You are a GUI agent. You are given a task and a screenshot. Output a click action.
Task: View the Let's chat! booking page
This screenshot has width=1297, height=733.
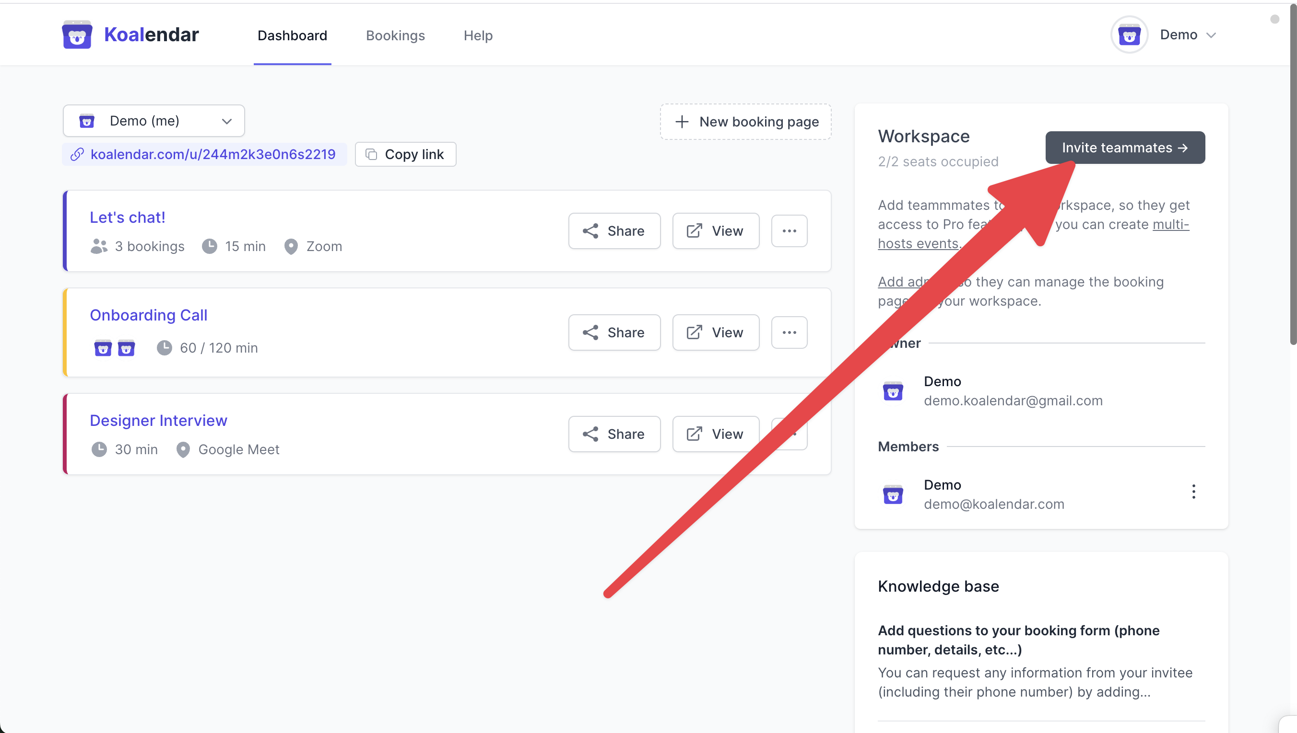(x=716, y=231)
